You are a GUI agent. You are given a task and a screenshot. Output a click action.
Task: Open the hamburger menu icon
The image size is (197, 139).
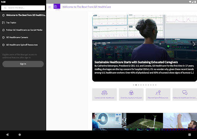(50, 7)
